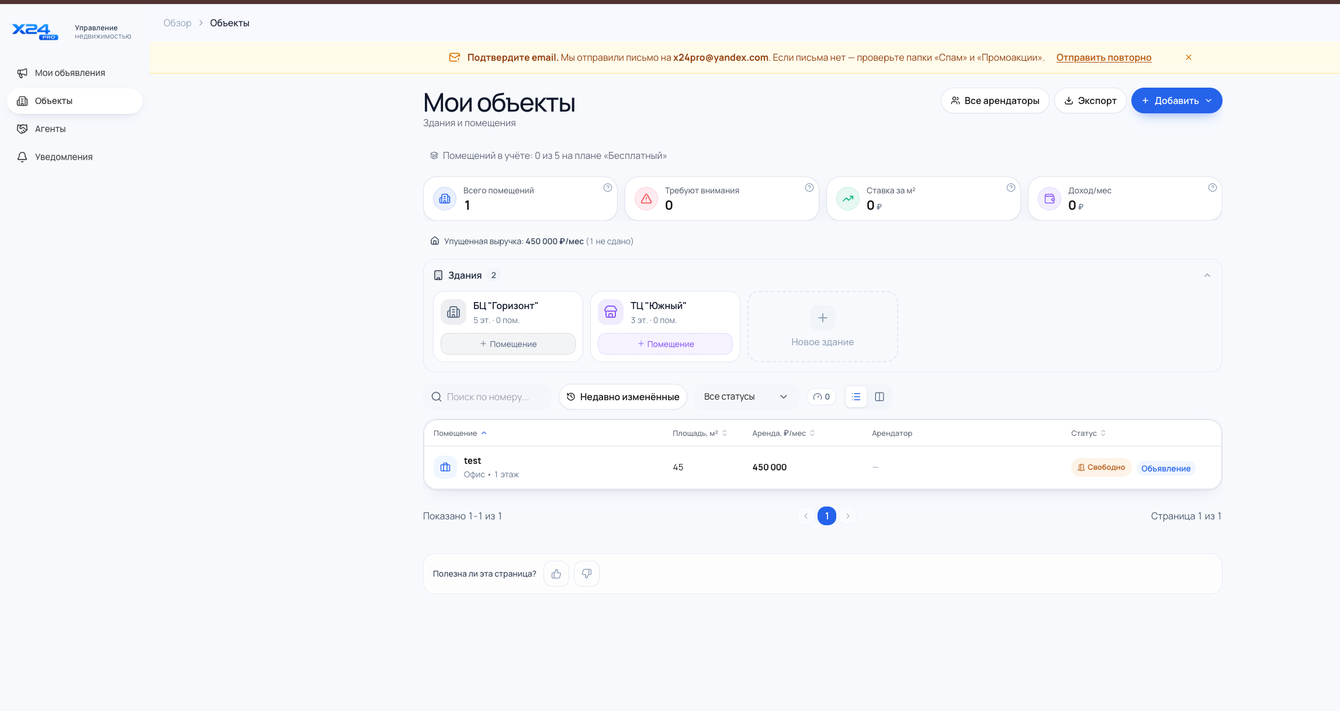The height and width of the screenshot is (711, 1340).
Task: Show help for Требуют внимания card
Action: pyautogui.click(x=809, y=188)
